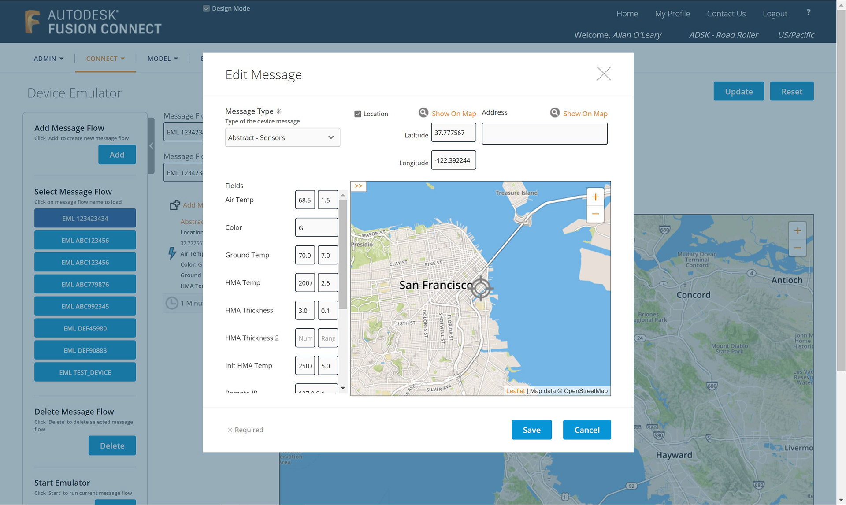Screen dimensions: 846x505
Task: Toggle the Design Mode checkbox
Action: [206, 8]
